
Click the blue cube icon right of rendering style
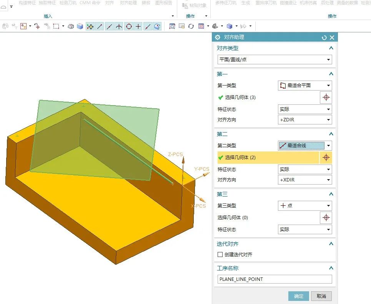click(x=229, y=26)
